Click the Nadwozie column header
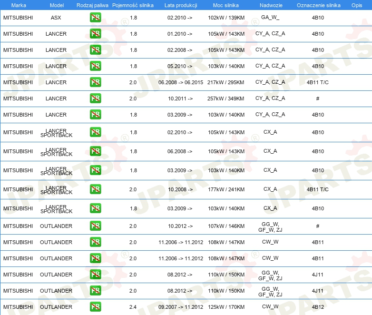Image resolution: width=372 pixels, height=315 pixels. pyautogui.click(x=270, y=5)
